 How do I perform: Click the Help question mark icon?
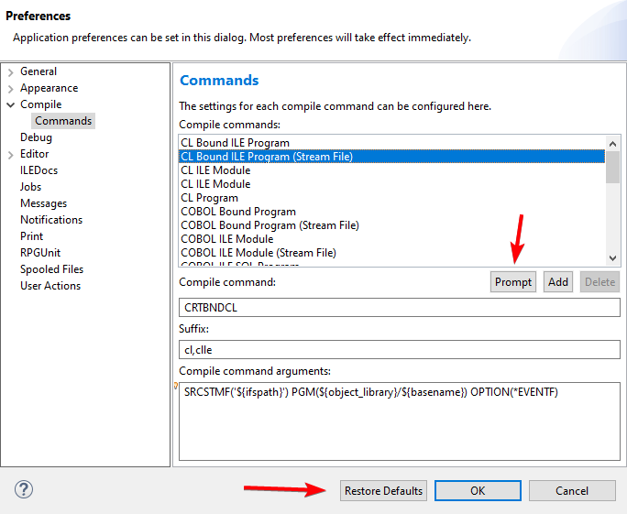click(x=24, y=490)
